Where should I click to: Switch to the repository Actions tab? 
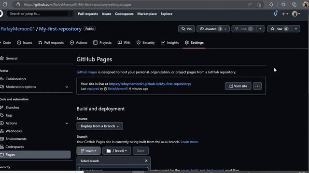click(x=79, y=43)
